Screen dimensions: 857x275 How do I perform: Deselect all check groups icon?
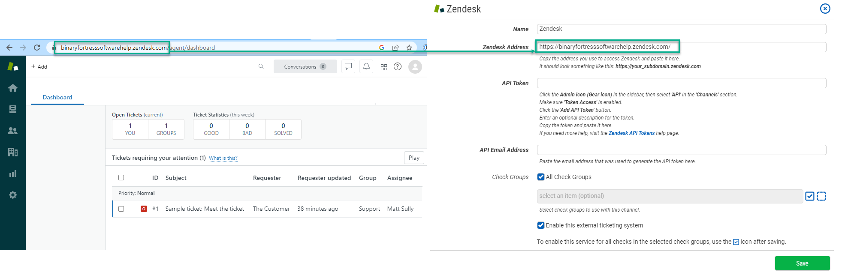821,196
